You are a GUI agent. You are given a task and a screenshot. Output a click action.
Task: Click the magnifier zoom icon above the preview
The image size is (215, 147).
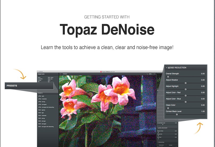(147, 74)
